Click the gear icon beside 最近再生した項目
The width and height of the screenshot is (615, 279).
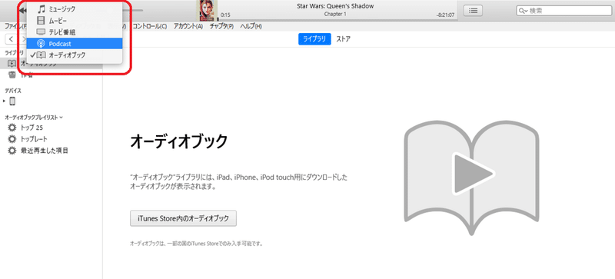pos(12,151)
